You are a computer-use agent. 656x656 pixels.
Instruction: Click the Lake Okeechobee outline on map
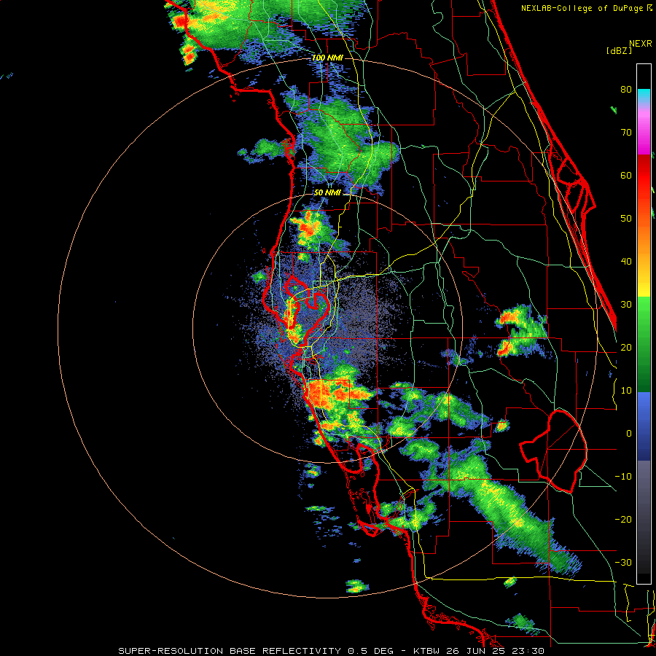[x=553, y=451]
